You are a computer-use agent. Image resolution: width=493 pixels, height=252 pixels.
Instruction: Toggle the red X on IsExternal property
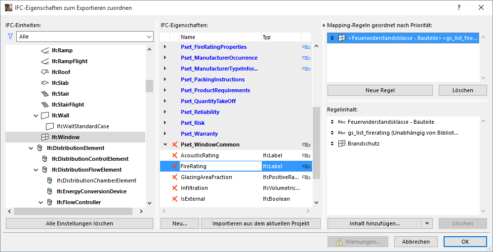tap(174, 199)
